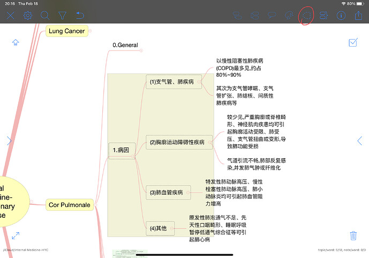This screenshot has width=369, height=258.
Task: Open the info inspector icon
Action: [x=341, y=16]
